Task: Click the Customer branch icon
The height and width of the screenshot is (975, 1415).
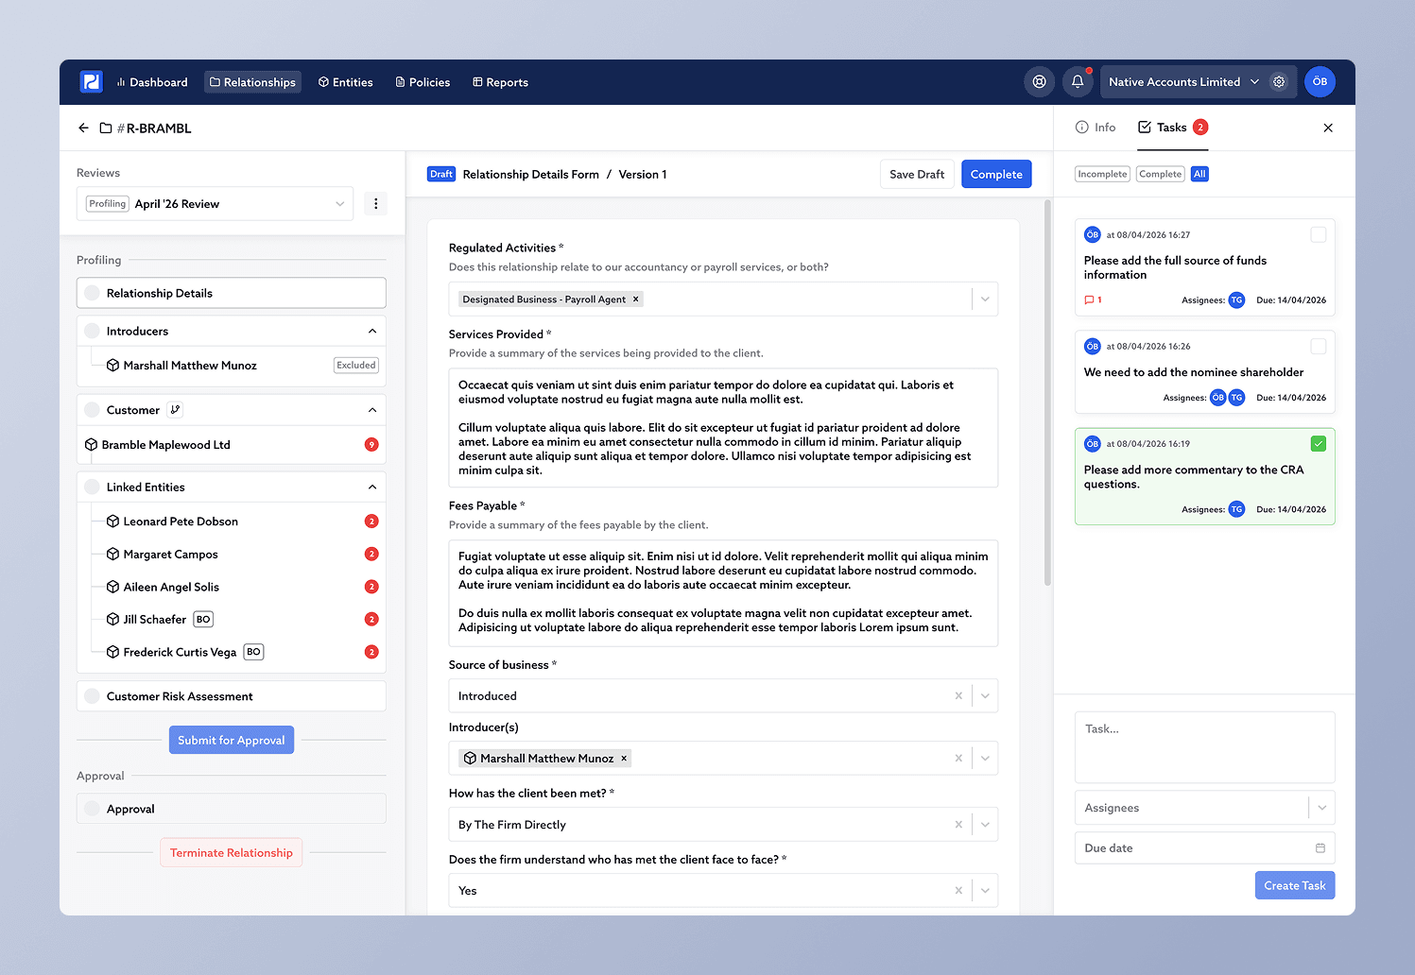Action: click(175, 410)
